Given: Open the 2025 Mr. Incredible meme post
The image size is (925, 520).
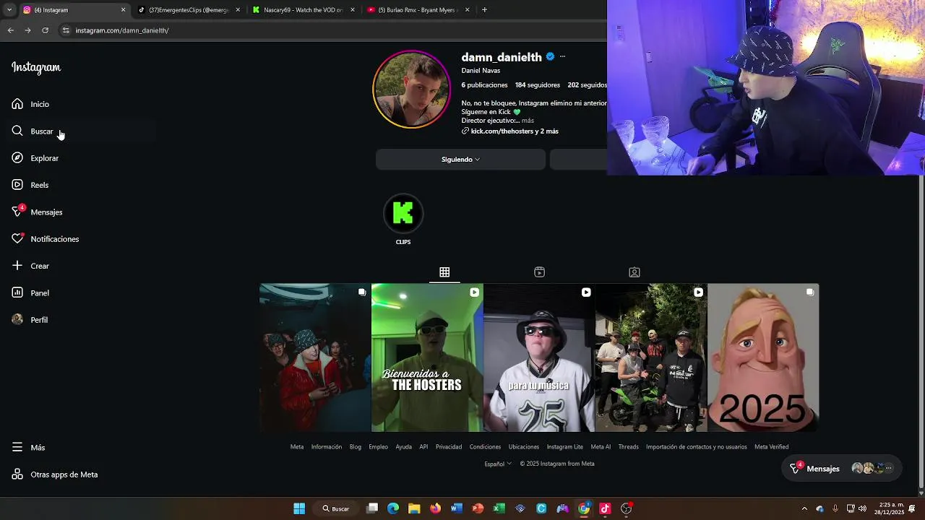Looking at the screenshot, I should point(763,357).
